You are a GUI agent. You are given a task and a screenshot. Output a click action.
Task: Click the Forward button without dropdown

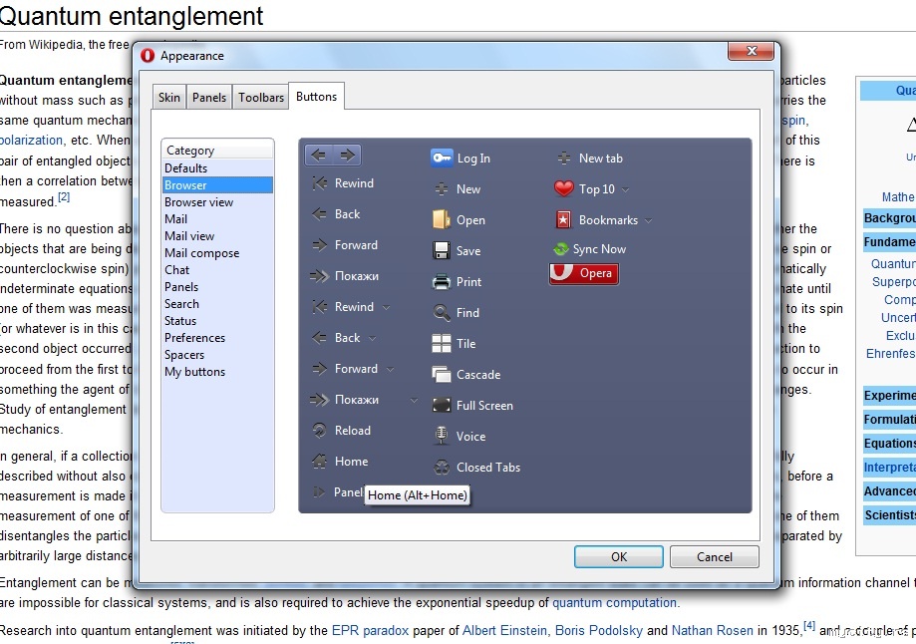point(345,245)
